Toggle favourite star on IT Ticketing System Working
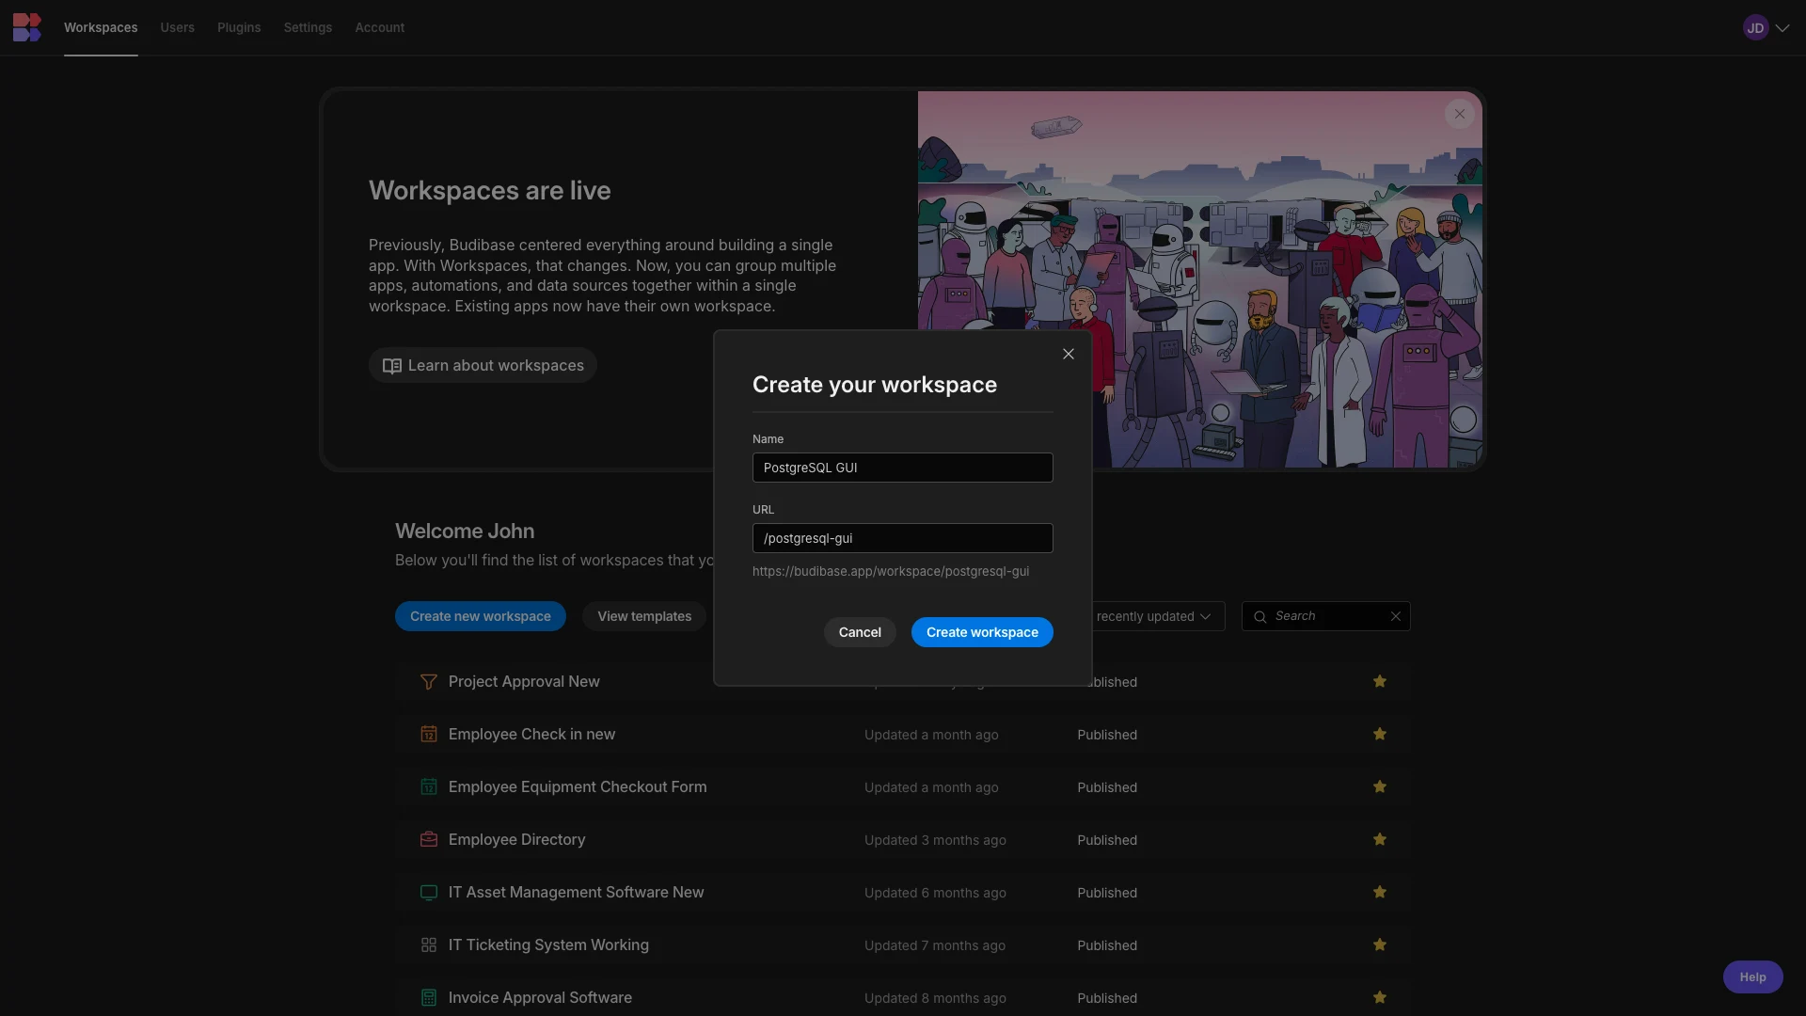 click(1380, 945)
